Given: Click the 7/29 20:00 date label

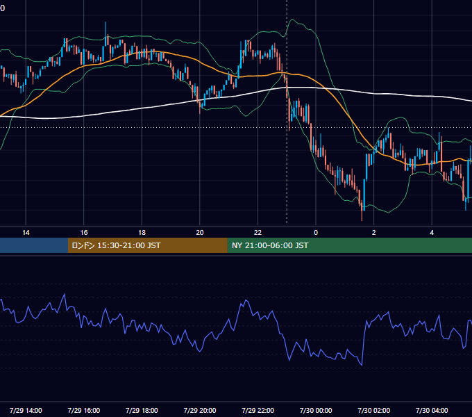Looking at the screenshot, I should (200, 410).
